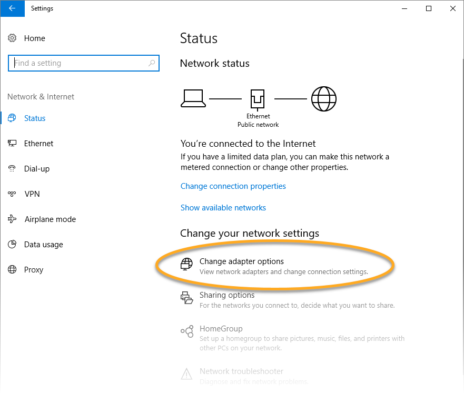464x394 pixels.
Task: Click the search magnifier icon
Action: [x=152, y=63]
